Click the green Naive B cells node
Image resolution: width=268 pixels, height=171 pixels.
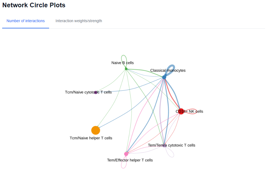click(x=126, y=69)
